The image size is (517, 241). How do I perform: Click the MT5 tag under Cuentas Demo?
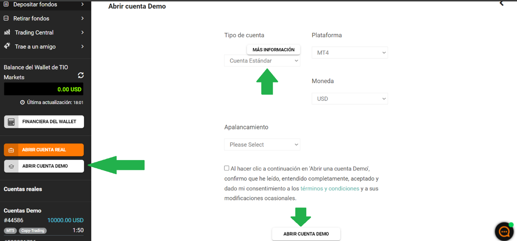pos(10,230)
